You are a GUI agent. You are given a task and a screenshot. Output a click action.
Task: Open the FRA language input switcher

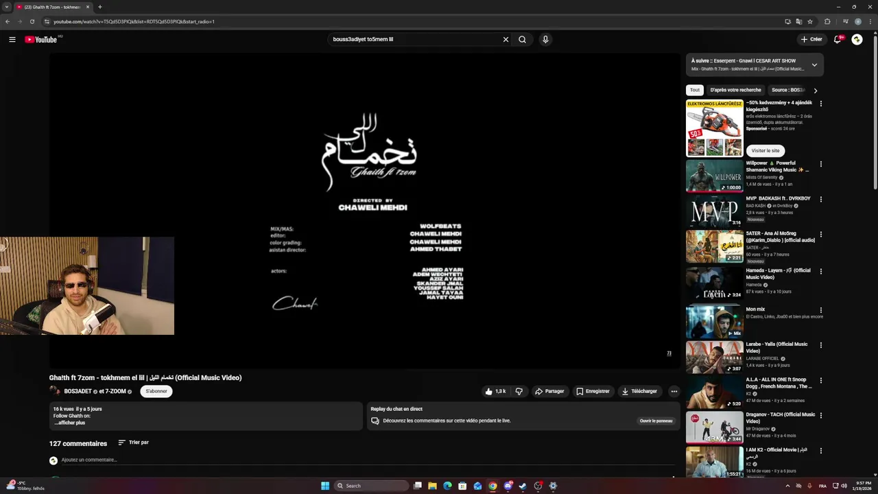coord(822,486)
